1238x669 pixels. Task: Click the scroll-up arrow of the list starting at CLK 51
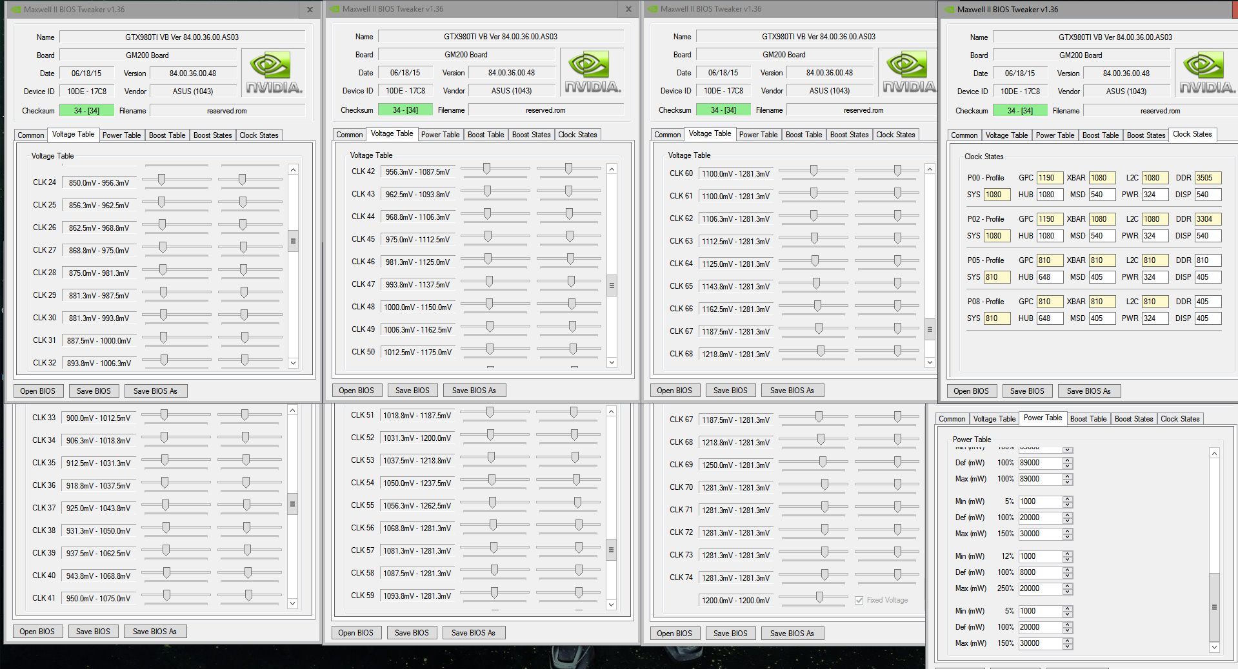pyautogui.click(x=611, y=411)
